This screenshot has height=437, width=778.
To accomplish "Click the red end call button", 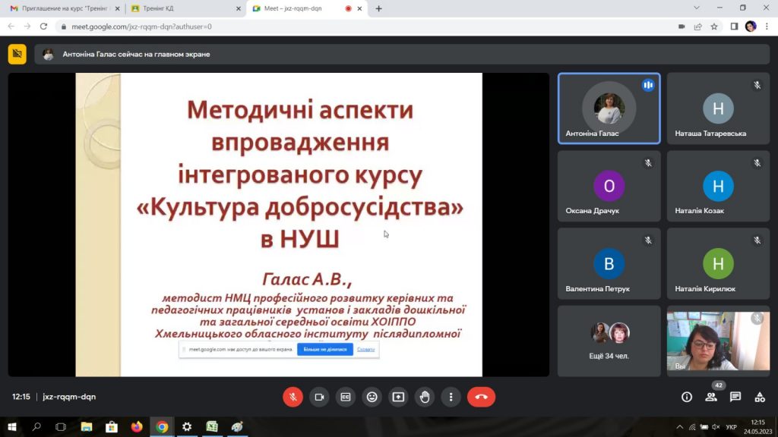I will tap(481, 397).
